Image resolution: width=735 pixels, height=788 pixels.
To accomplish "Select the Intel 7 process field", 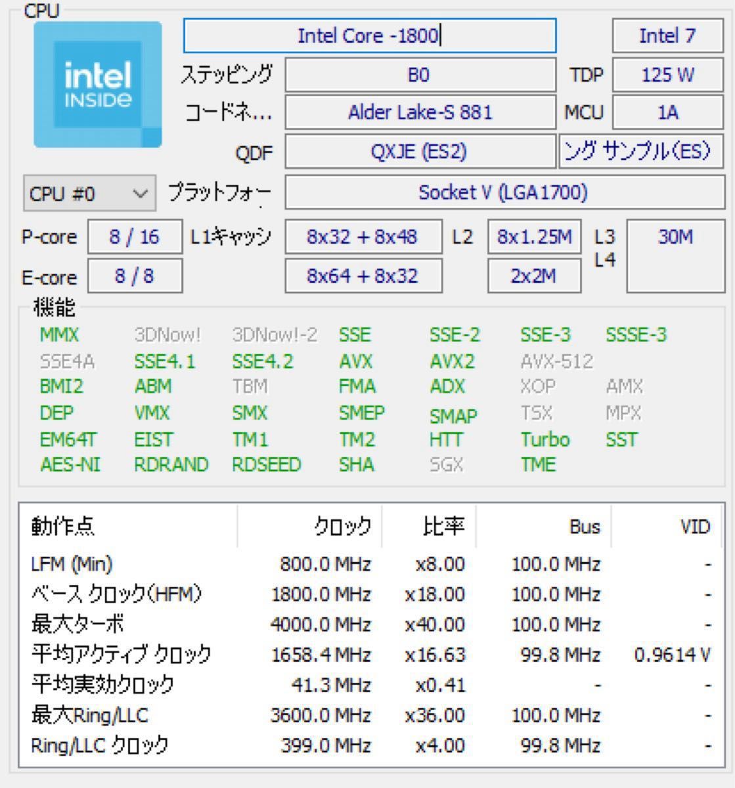I will pos(667,35).
